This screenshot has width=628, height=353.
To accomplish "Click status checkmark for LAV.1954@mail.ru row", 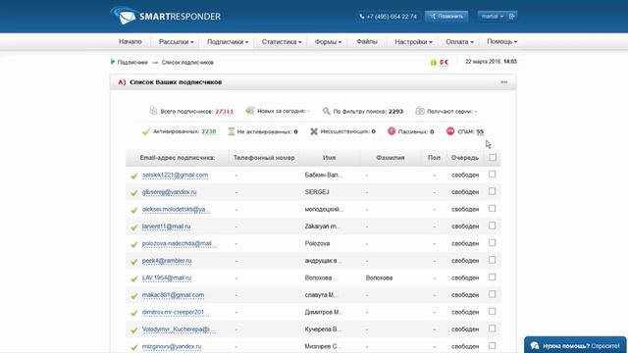I will point(134,278).
